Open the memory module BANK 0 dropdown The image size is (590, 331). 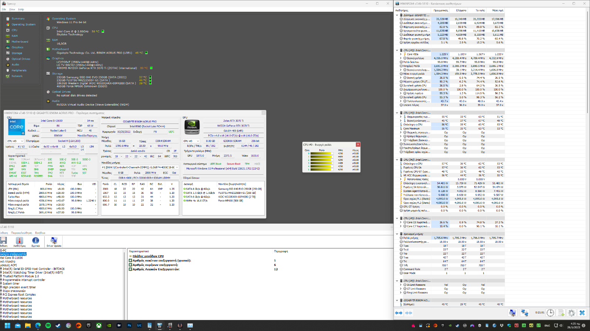coord(140,167)
